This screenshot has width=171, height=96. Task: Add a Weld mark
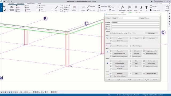click(91, 6)
